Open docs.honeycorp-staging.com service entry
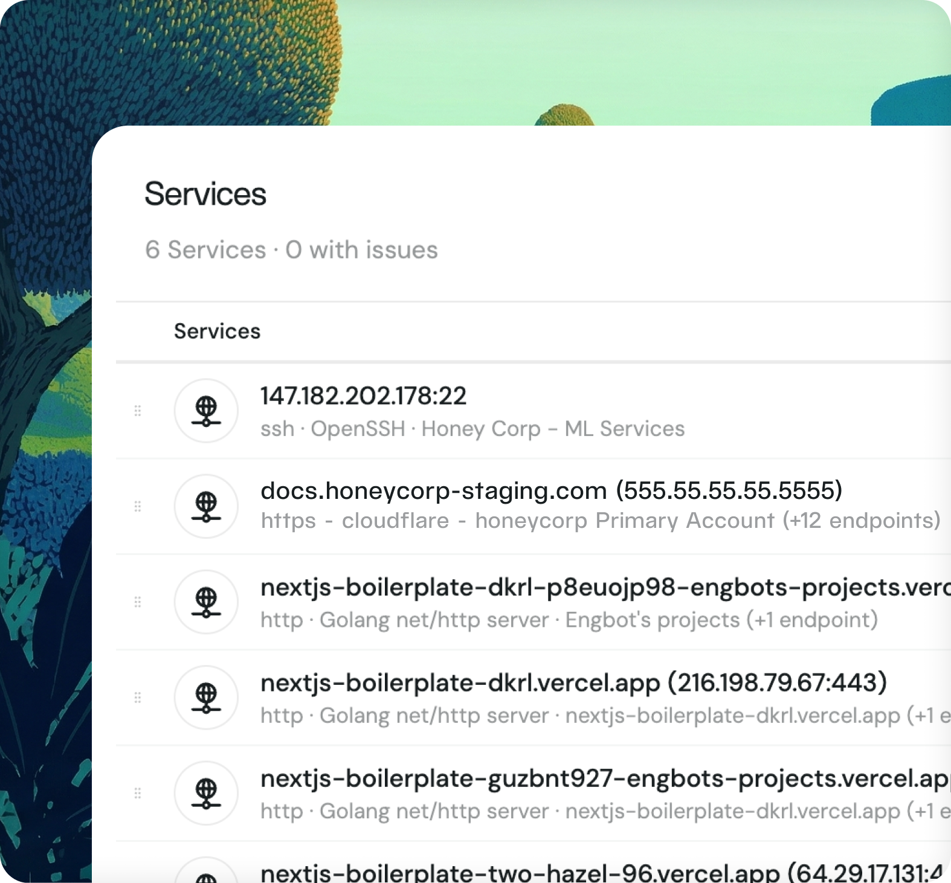This screenshot has height=883, width=951. 551,490
